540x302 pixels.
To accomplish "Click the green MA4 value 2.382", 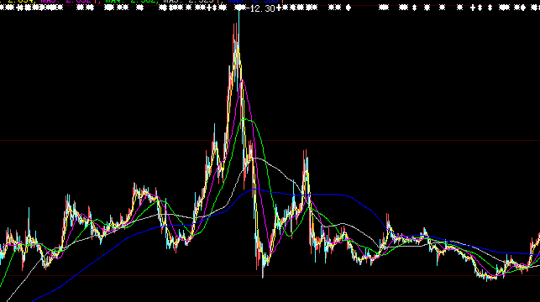I will click(x=143, y=1).
